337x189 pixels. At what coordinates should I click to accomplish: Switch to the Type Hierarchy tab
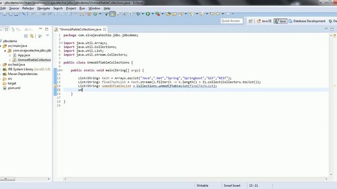[x=16, y=29]
